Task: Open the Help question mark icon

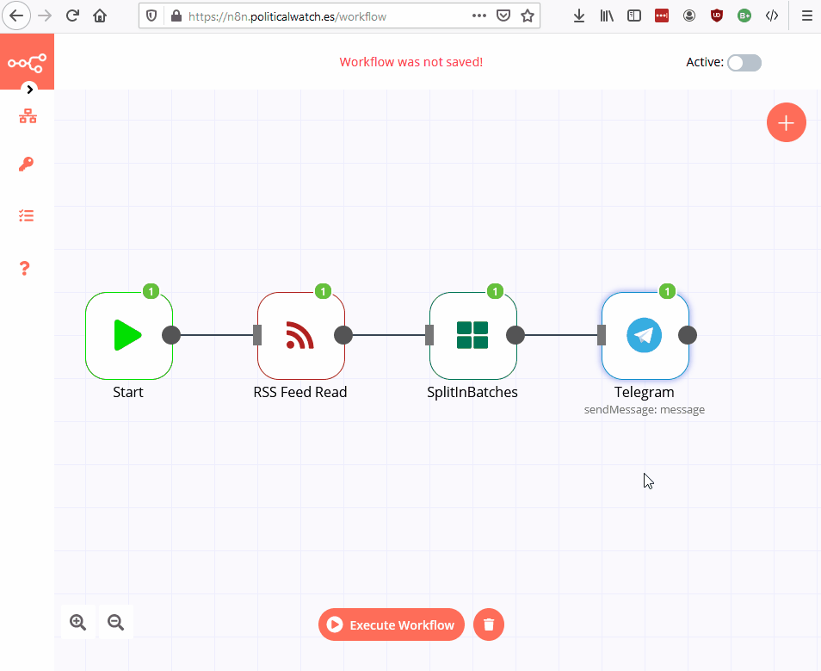Action: 25,268
